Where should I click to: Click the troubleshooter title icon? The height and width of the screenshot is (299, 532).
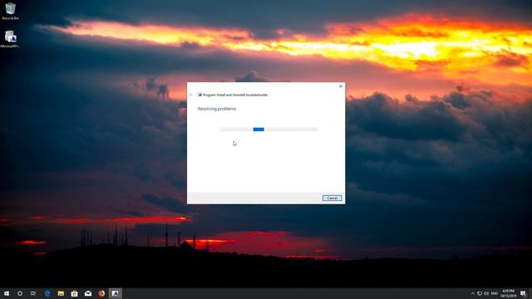[199, 95]
